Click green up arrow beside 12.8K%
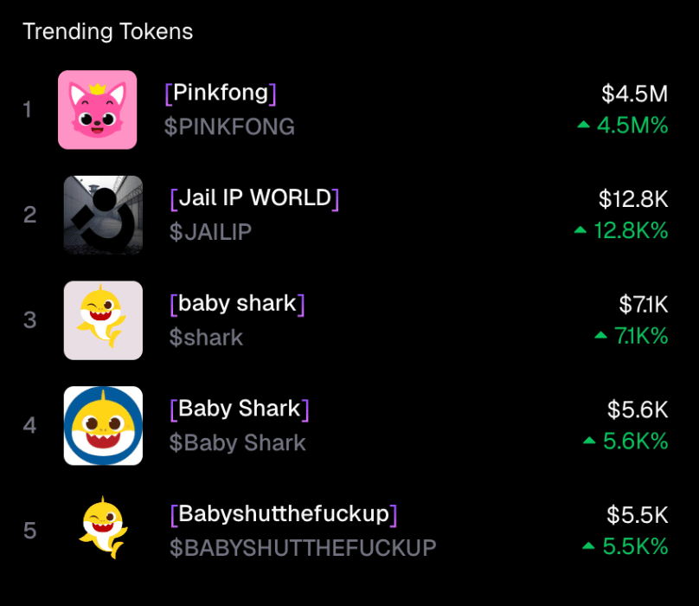This screenshot has width=699, height=606. 580,230
